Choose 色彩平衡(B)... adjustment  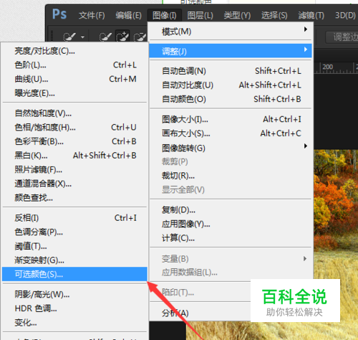tap(74, 141)
